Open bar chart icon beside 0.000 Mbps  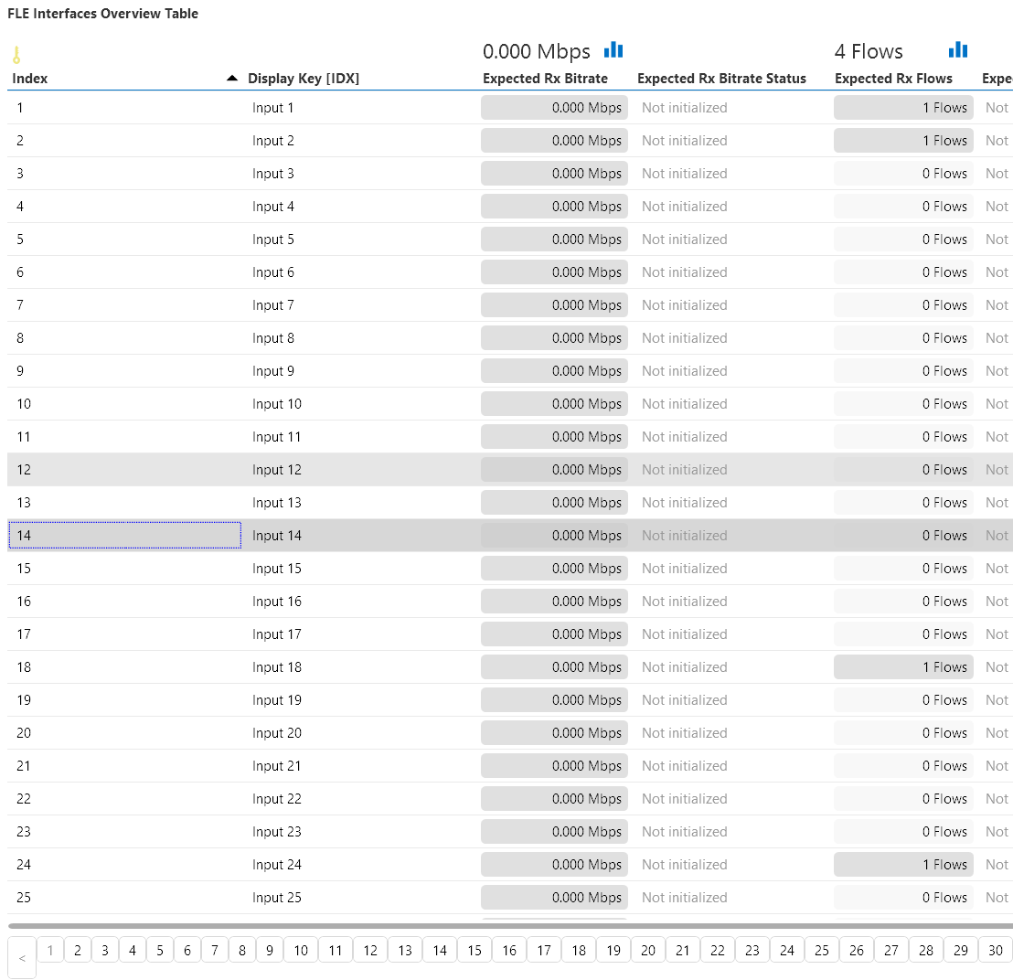point(613,50)
